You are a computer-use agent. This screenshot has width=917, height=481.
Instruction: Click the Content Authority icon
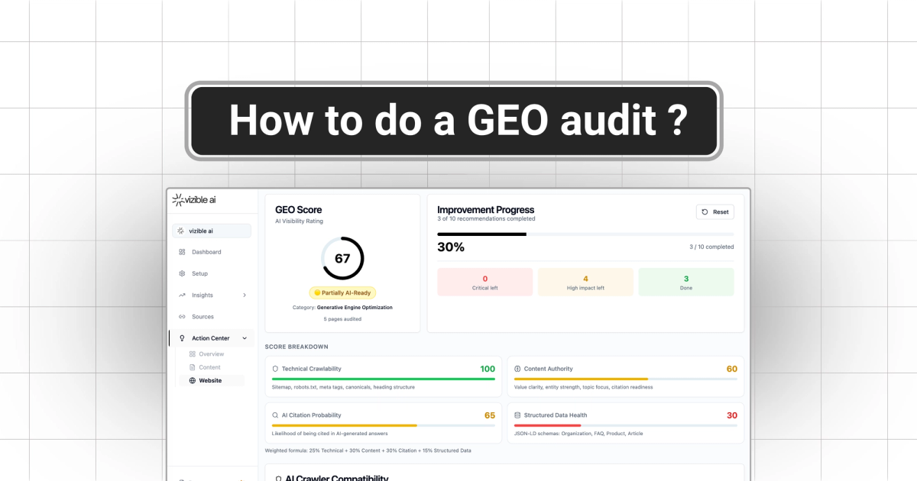(x=518, y=369)
